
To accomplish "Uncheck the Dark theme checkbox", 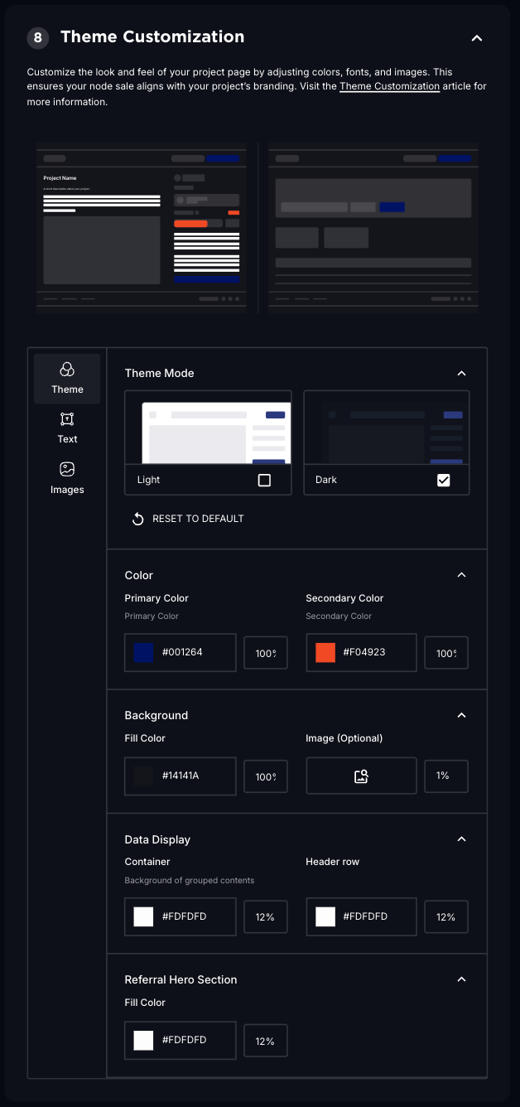I will click(444, 480).
